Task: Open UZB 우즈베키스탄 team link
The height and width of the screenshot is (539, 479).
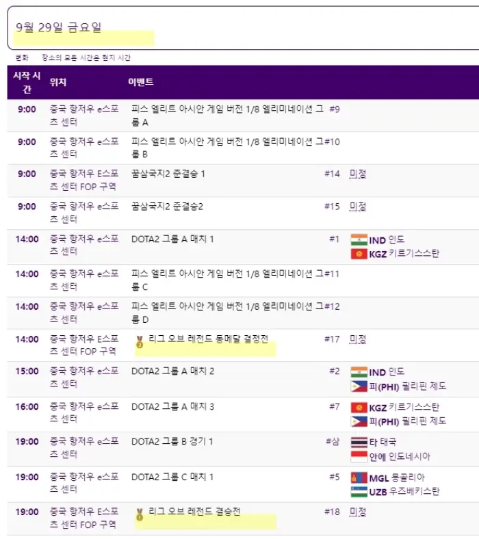Action: 404,492
